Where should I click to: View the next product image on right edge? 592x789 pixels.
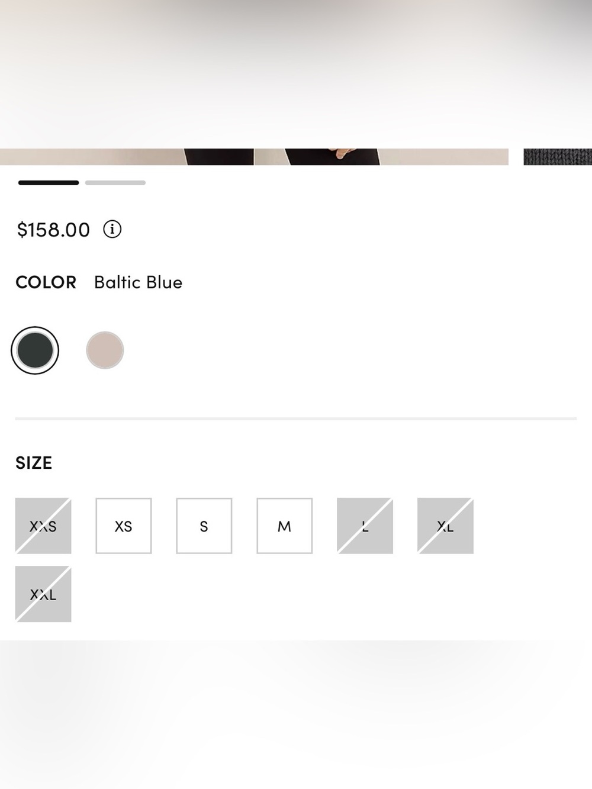coord(558,157)
